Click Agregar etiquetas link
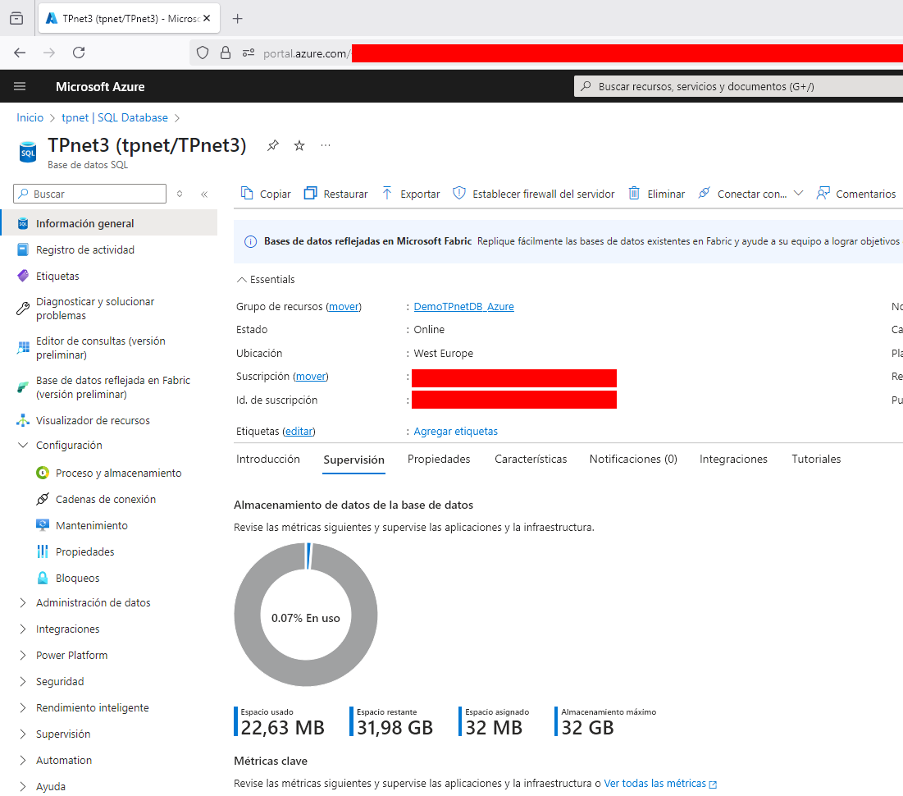The width and height of the screenshot is (903, 796). coord(455,431)
